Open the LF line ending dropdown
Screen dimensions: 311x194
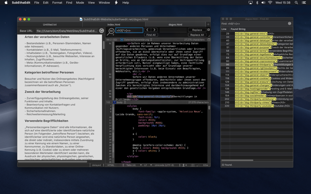148,165
